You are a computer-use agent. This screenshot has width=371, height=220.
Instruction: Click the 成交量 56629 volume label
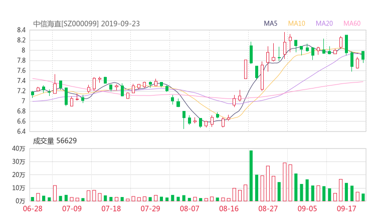point(55,141)
